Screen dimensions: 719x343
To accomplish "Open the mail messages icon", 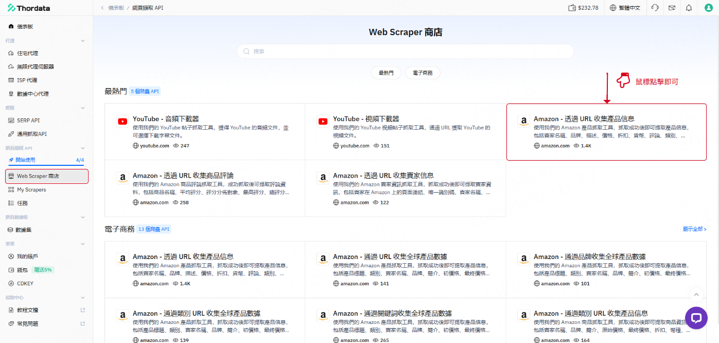I will (x=672, y=8).
